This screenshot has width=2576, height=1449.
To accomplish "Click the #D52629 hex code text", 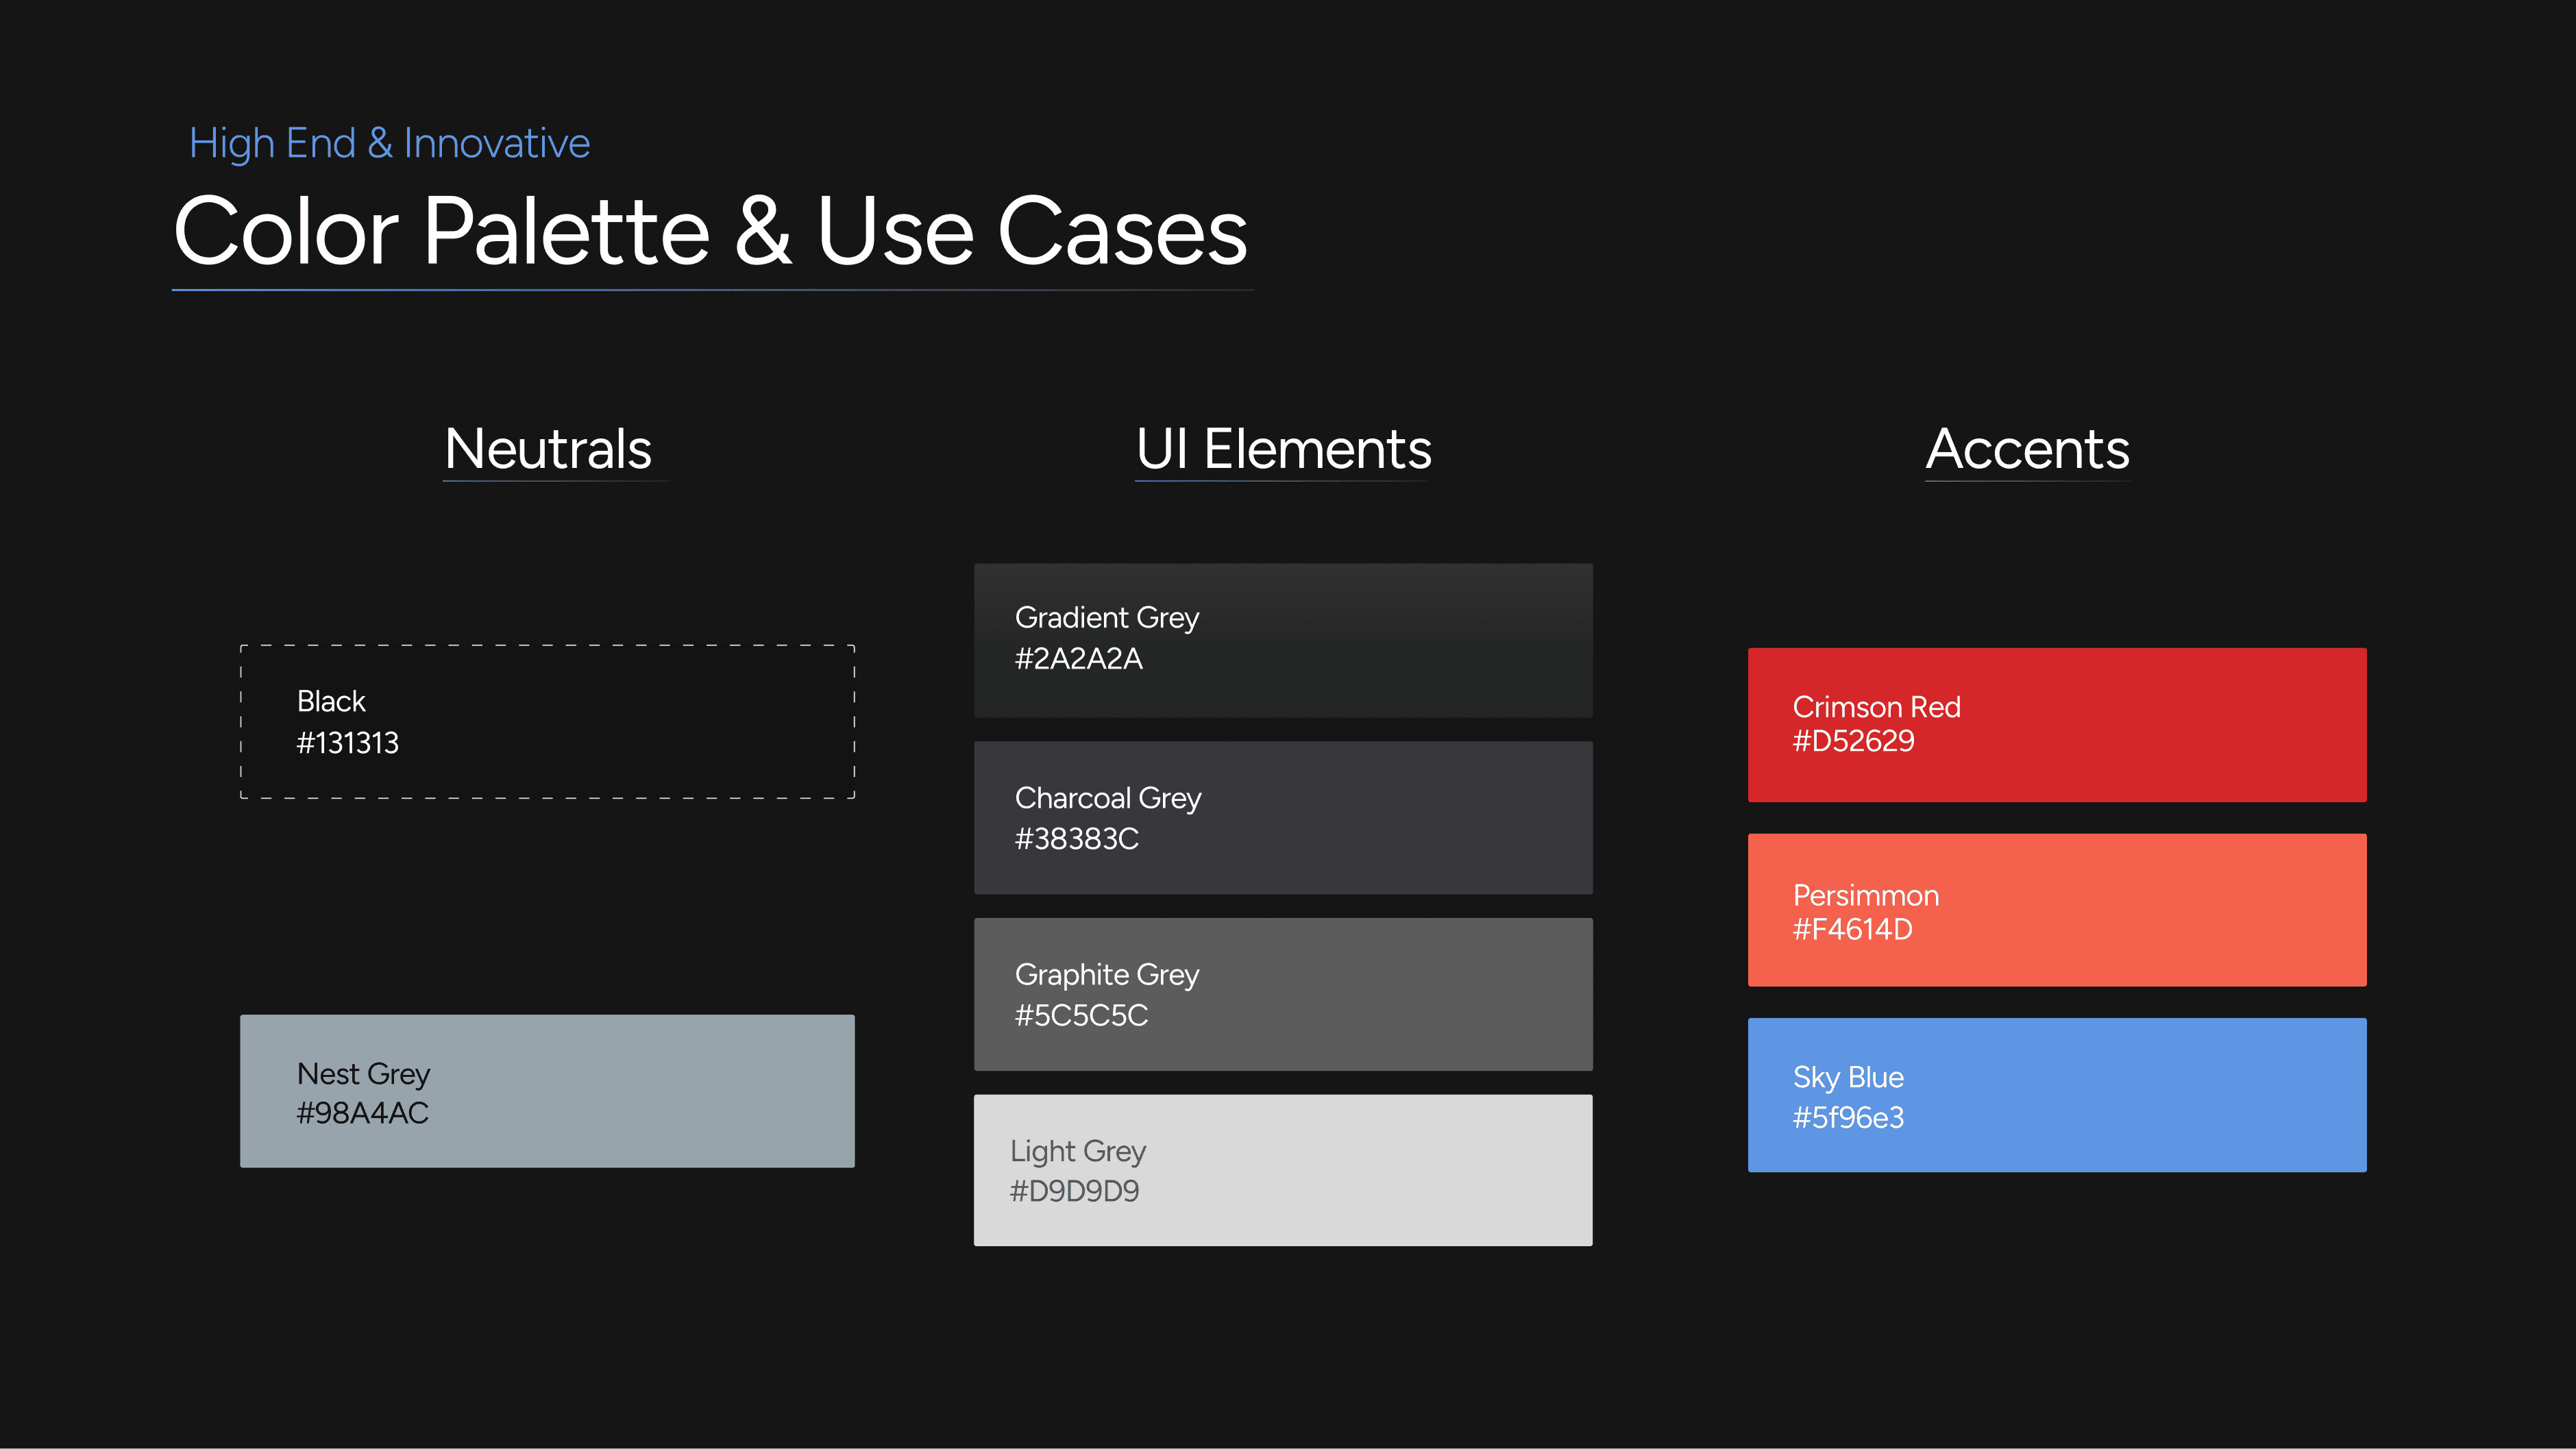I will coord(1853,741).
